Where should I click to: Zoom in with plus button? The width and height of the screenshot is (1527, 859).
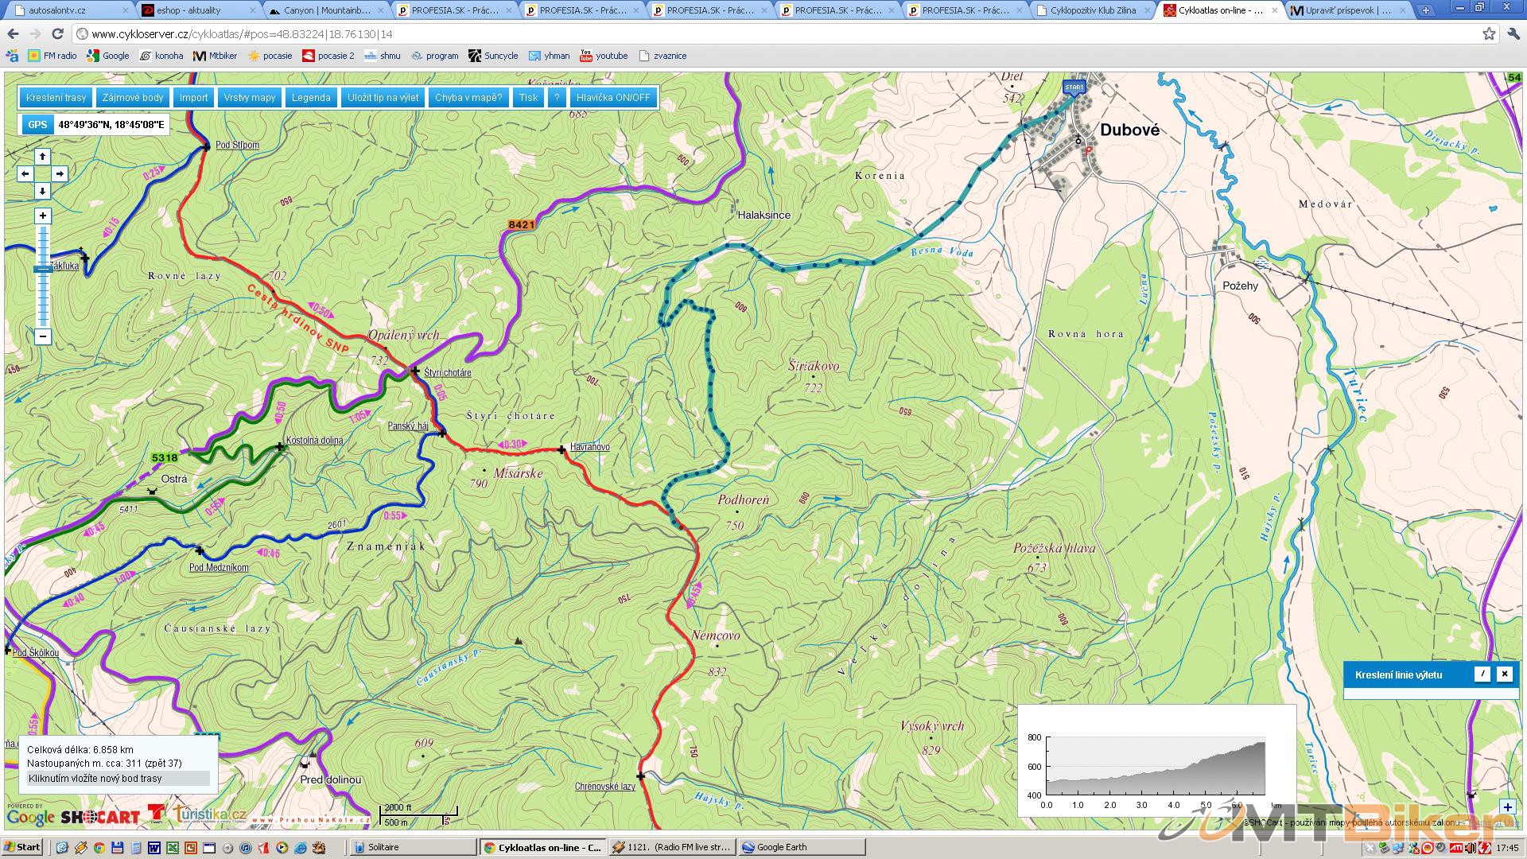click(x=43, y=216)
